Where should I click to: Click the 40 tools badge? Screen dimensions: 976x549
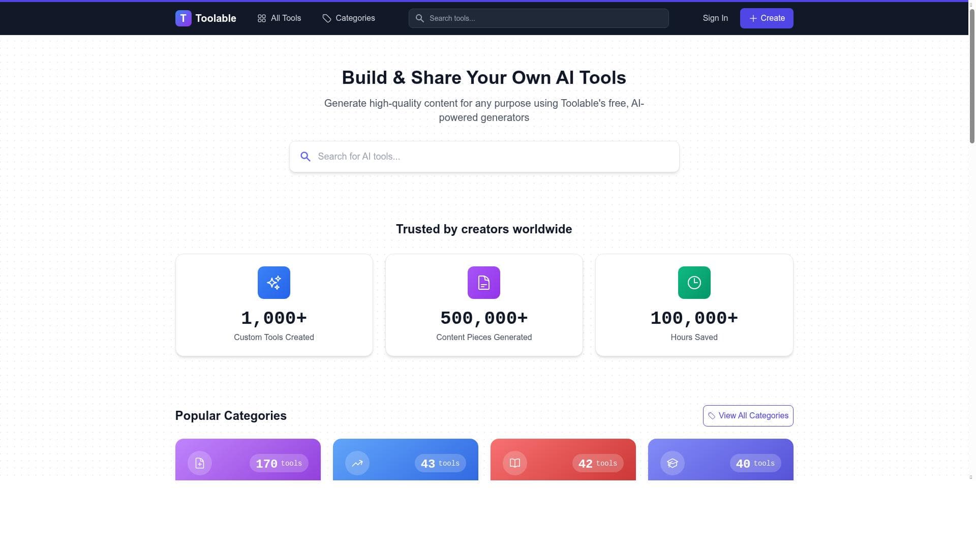tap(755, 463)
